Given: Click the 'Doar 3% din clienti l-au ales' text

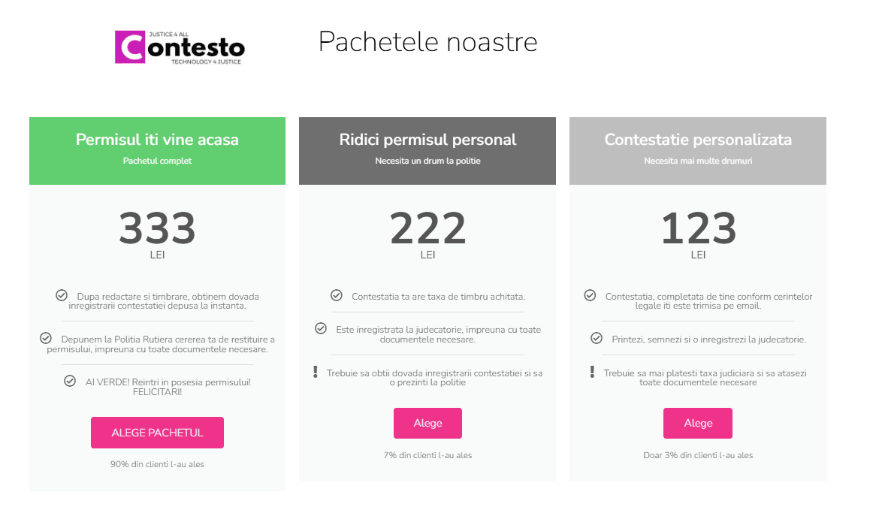Looking at the screenshot, I should (698, 455).
